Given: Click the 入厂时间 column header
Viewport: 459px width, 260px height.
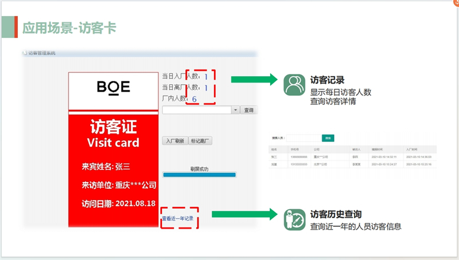Looking at the screenshot, I should pos(412,149).
